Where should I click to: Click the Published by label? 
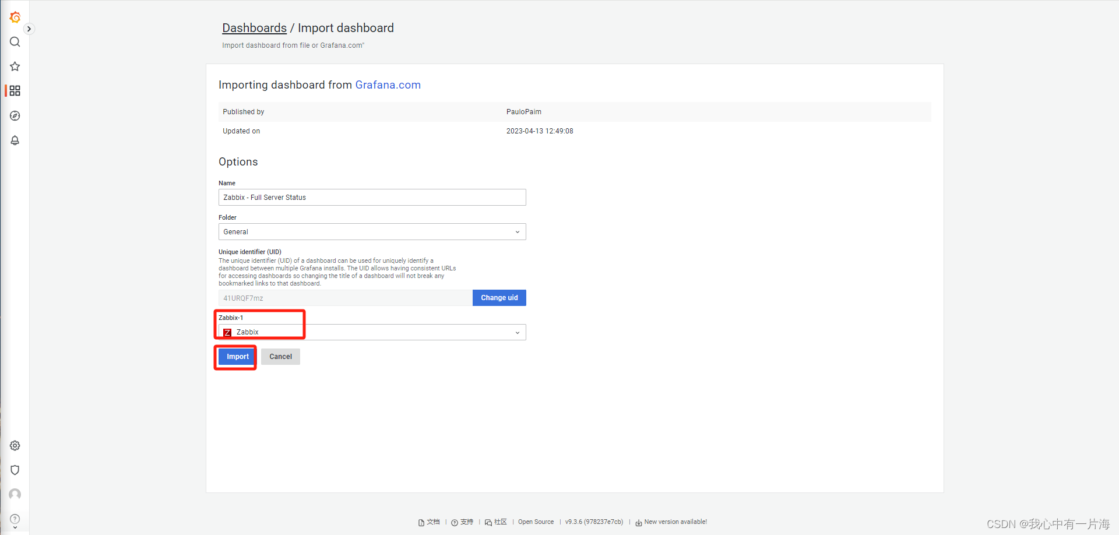click(244, 112)
